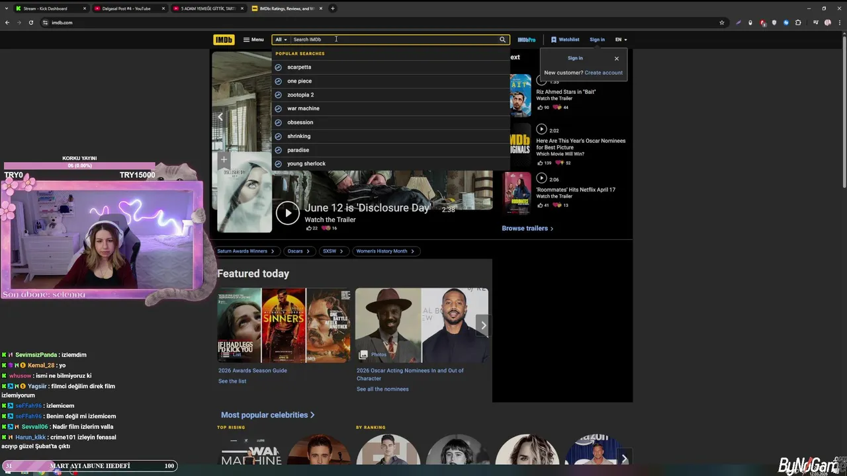Open the tab search dropdown arrow
This screenshot has height=476, width=847.
click(x=5, y=9)
